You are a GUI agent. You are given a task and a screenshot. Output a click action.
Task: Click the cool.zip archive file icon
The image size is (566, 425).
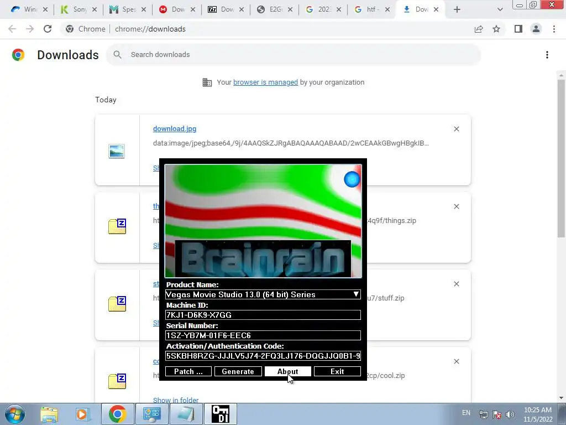(x=117, y=381)
